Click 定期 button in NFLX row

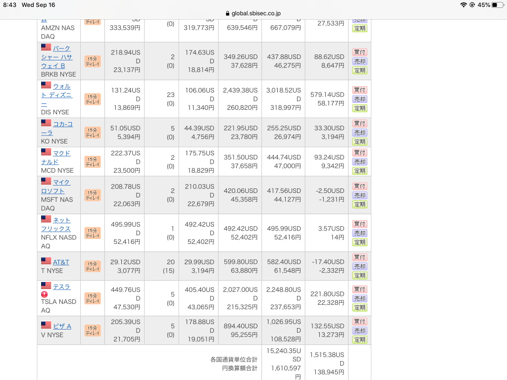tap(359, 242)
